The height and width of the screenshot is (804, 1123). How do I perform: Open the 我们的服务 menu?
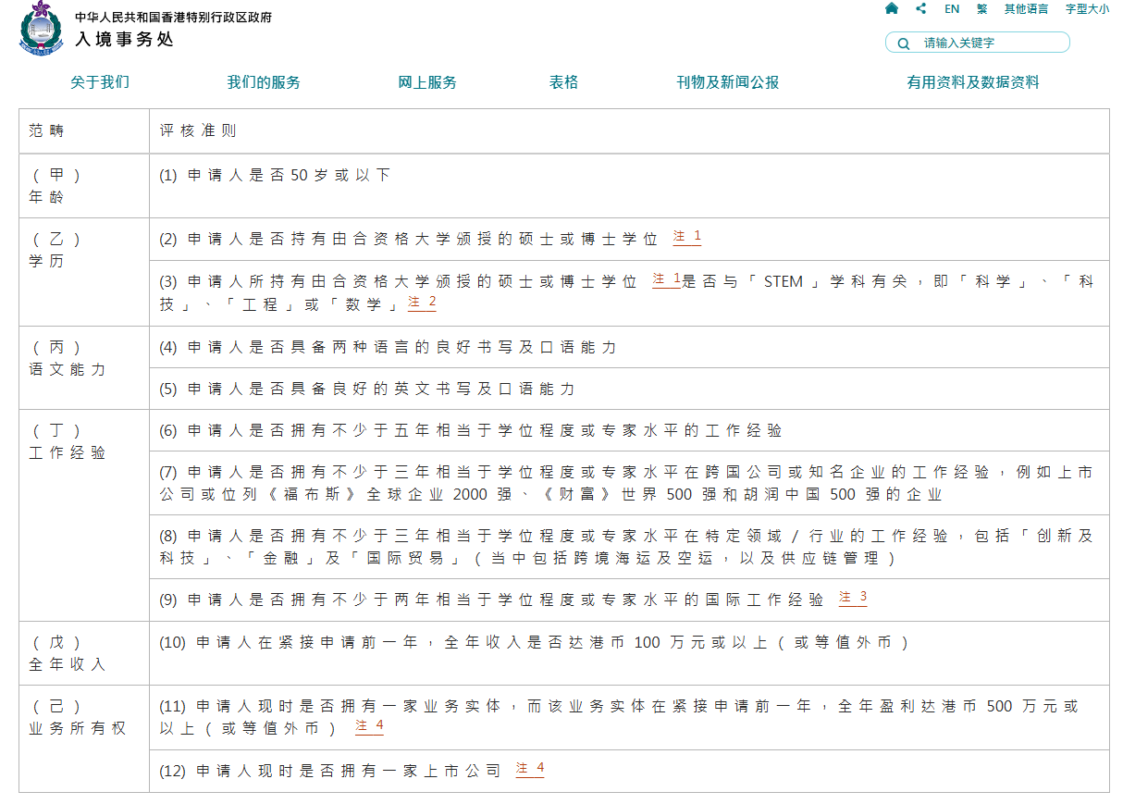(x=264, y=82)
